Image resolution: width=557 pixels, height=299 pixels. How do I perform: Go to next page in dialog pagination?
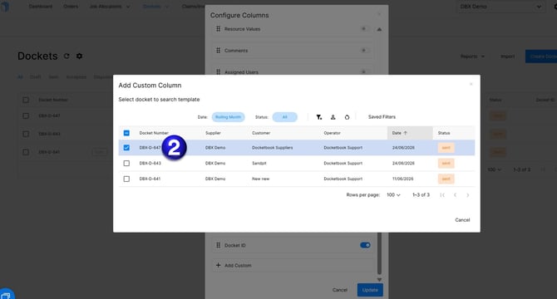tap(468, 195)
